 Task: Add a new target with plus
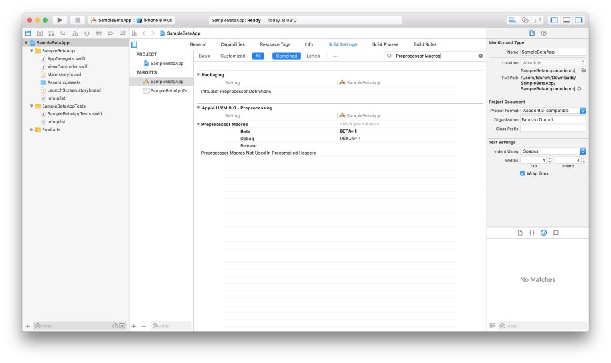coord(133,326)
